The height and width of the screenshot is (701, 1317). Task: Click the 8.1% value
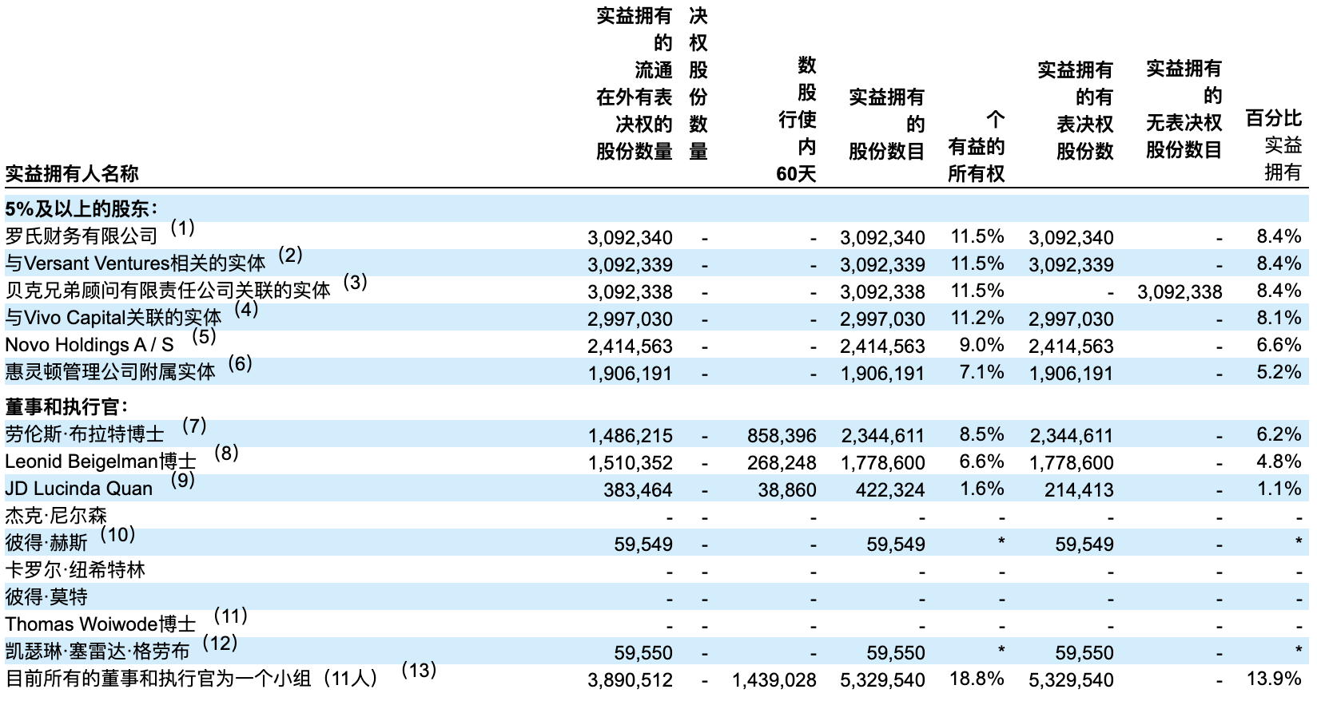1279,318
